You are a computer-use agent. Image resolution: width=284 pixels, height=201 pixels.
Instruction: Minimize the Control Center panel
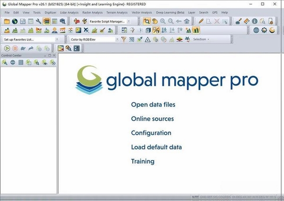tap(45, 55)
